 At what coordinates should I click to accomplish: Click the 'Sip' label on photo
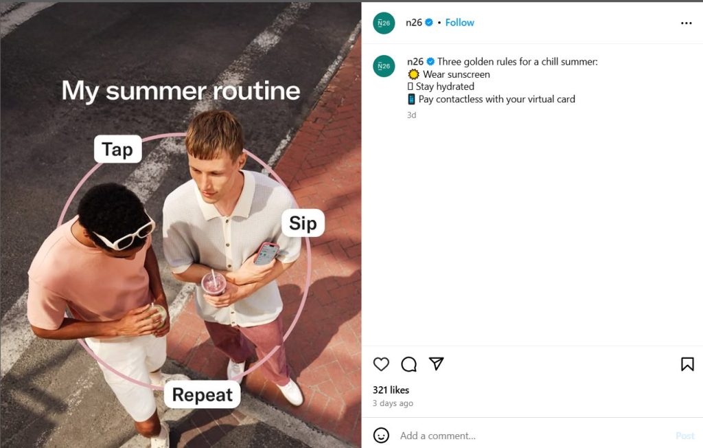tap(303, 223)
